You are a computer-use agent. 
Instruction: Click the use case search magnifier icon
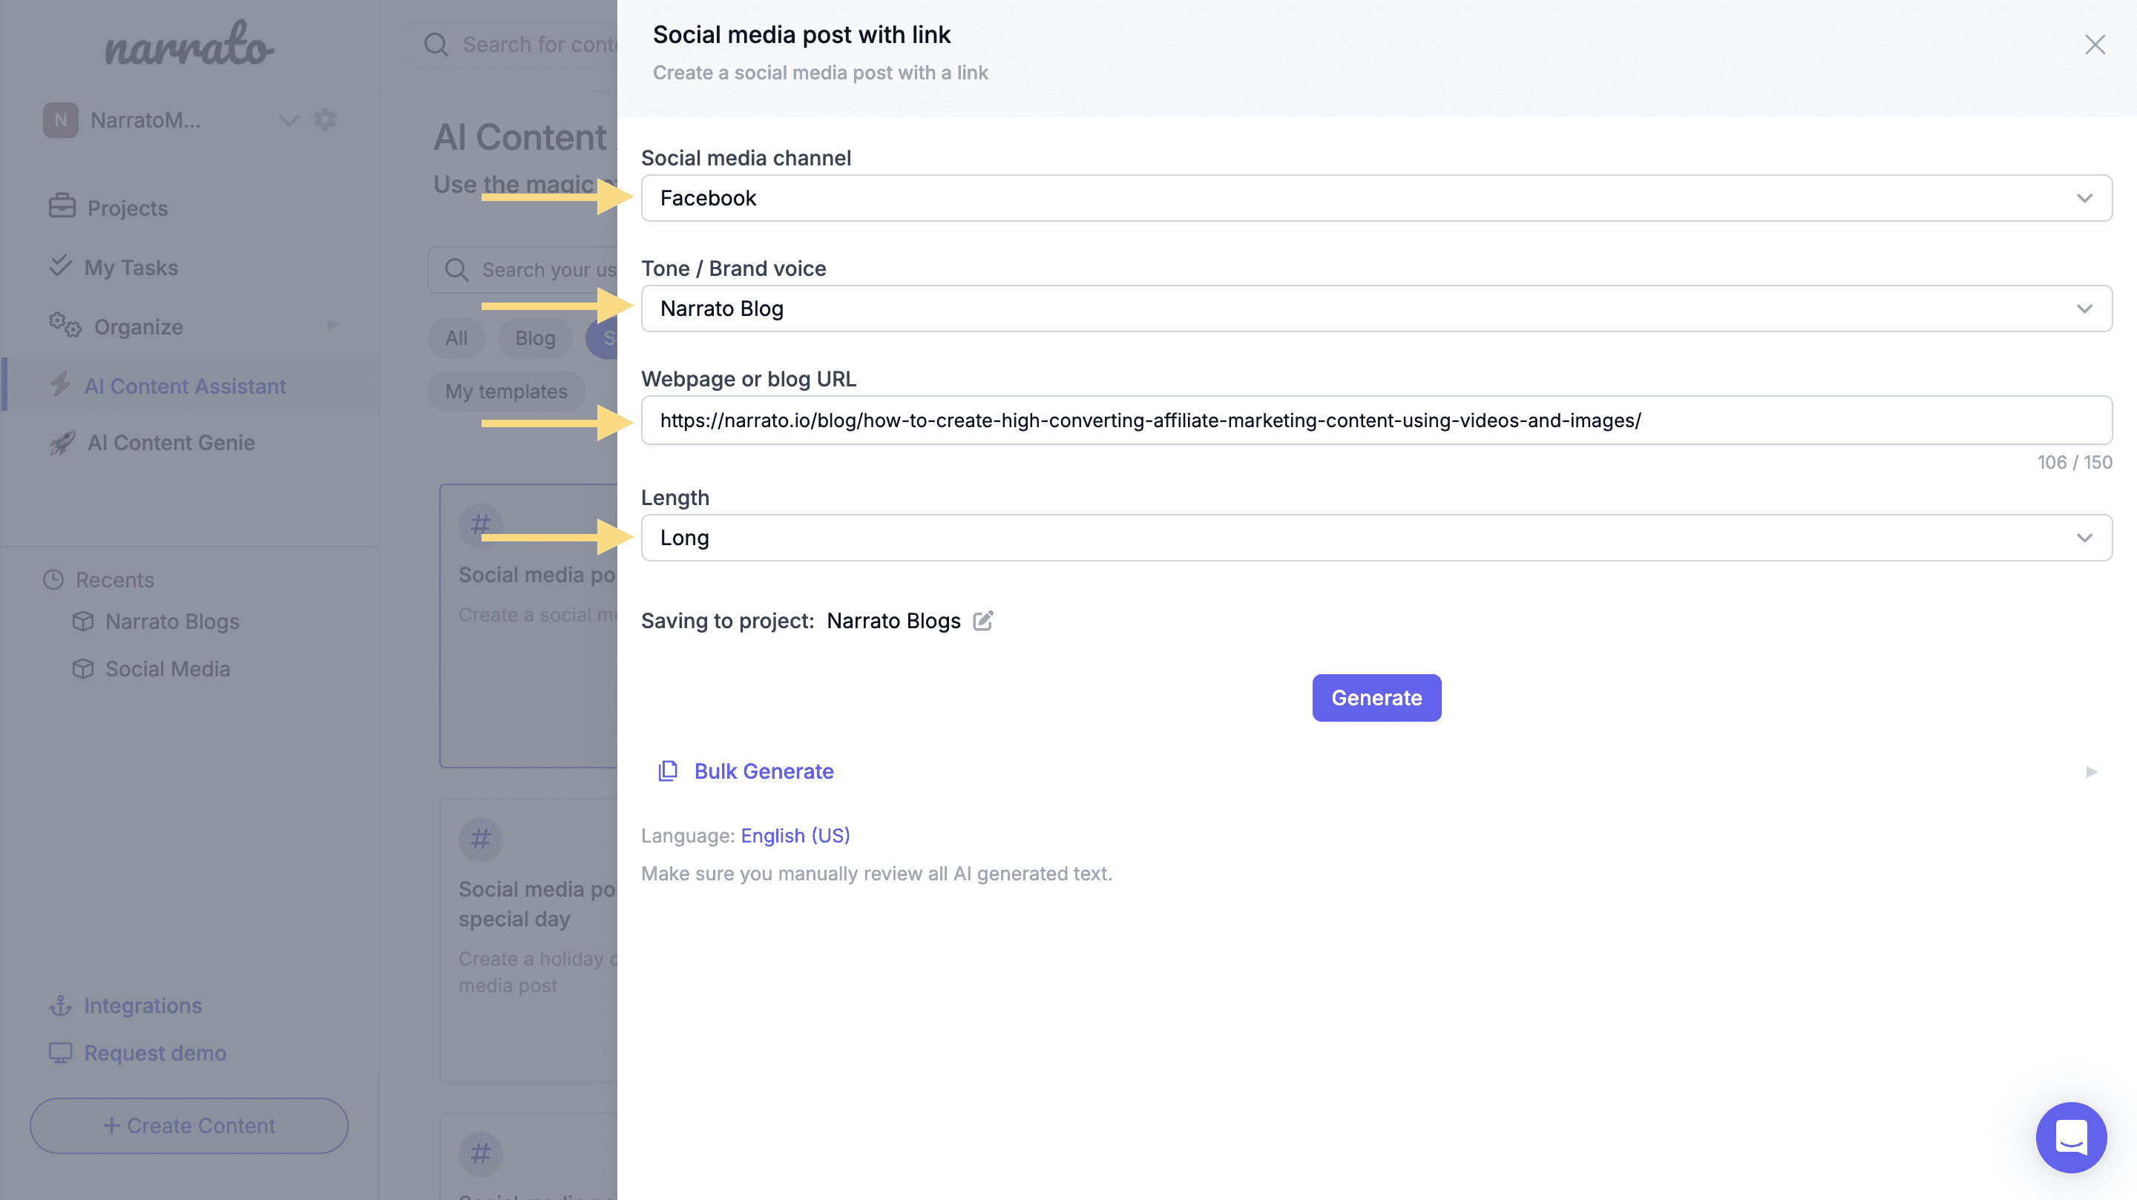456,269
